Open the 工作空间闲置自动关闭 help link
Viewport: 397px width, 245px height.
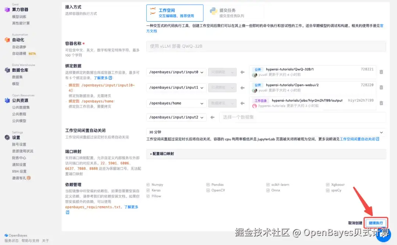point(359,139)
